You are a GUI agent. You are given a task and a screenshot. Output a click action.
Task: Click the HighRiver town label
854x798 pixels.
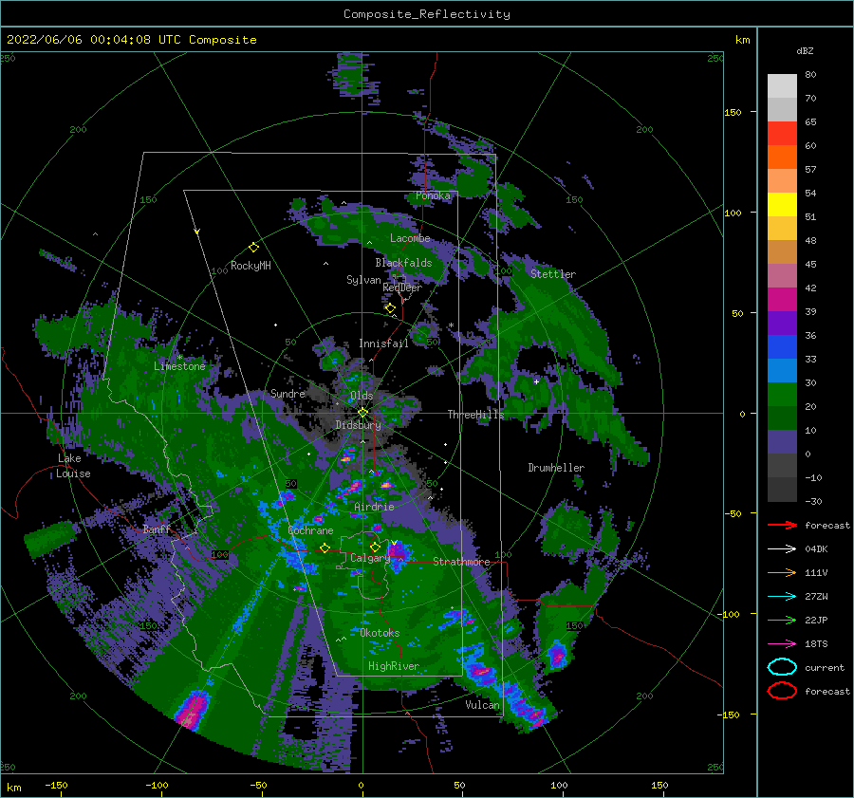394,666
